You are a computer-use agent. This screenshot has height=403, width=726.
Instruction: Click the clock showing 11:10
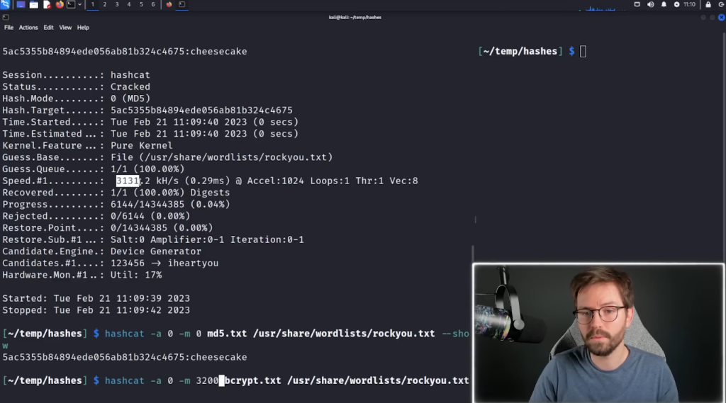coord(689,5)
